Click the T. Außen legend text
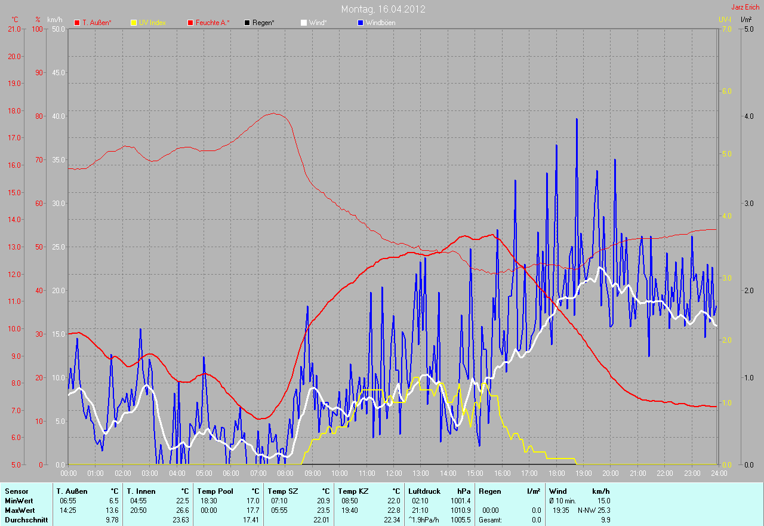This screenshot has height=526, width=764. click(x=97, y=23)
